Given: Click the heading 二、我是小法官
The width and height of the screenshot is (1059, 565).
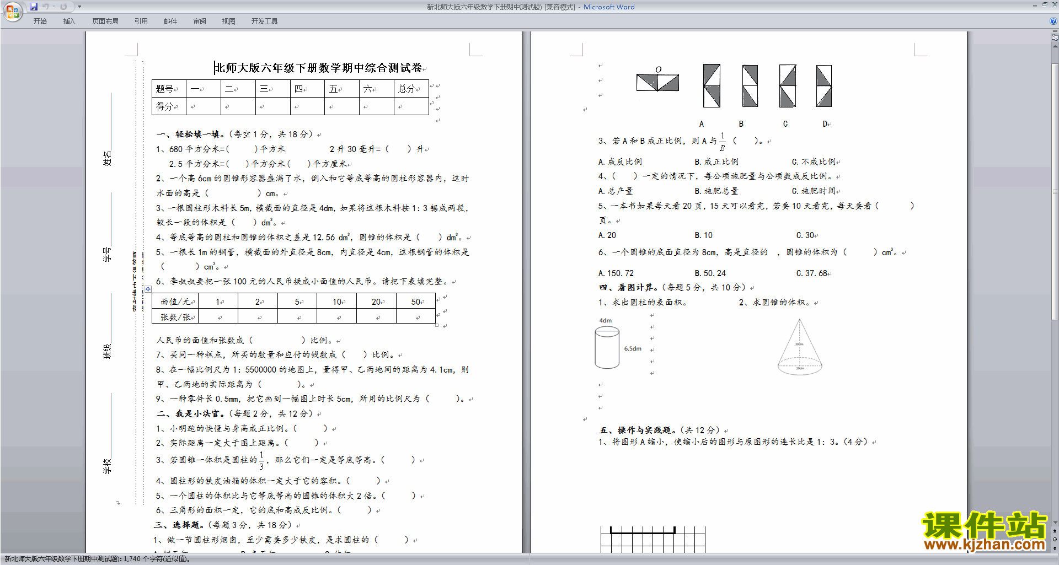Looking at the screenshot, I should tap(191, 413).
